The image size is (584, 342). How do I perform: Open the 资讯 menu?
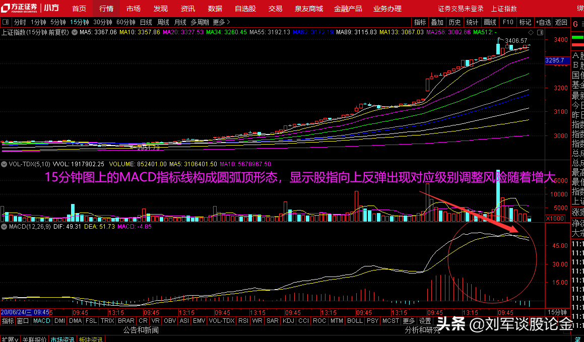point(187,8)
